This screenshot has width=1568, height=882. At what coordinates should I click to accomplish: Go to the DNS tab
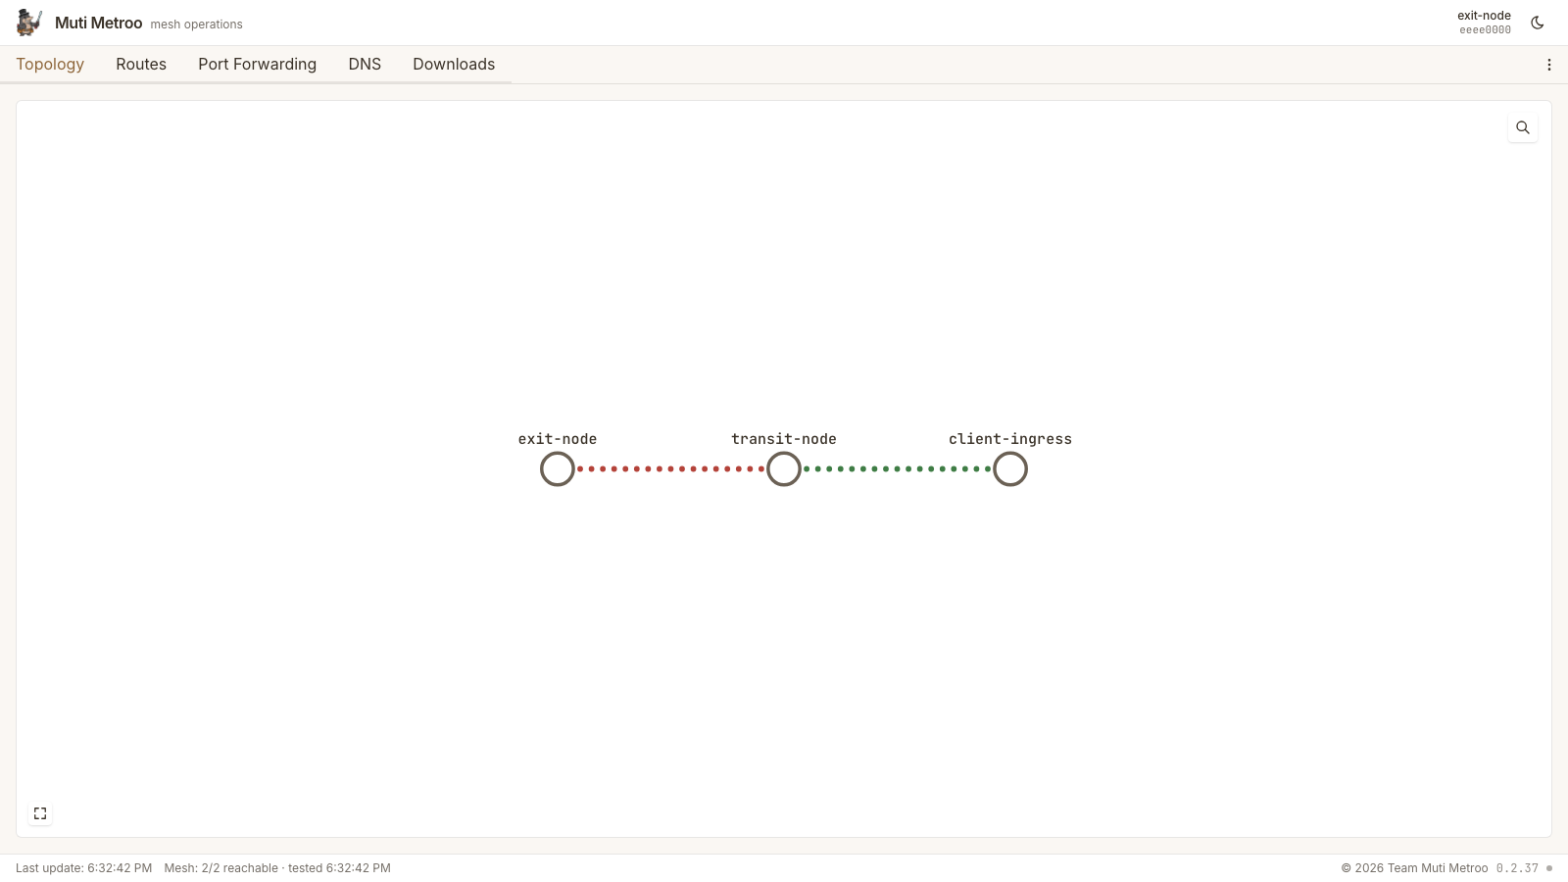(365, 64)
